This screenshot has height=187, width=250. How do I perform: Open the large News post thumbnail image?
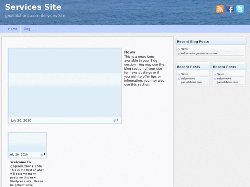pos(65,83)
